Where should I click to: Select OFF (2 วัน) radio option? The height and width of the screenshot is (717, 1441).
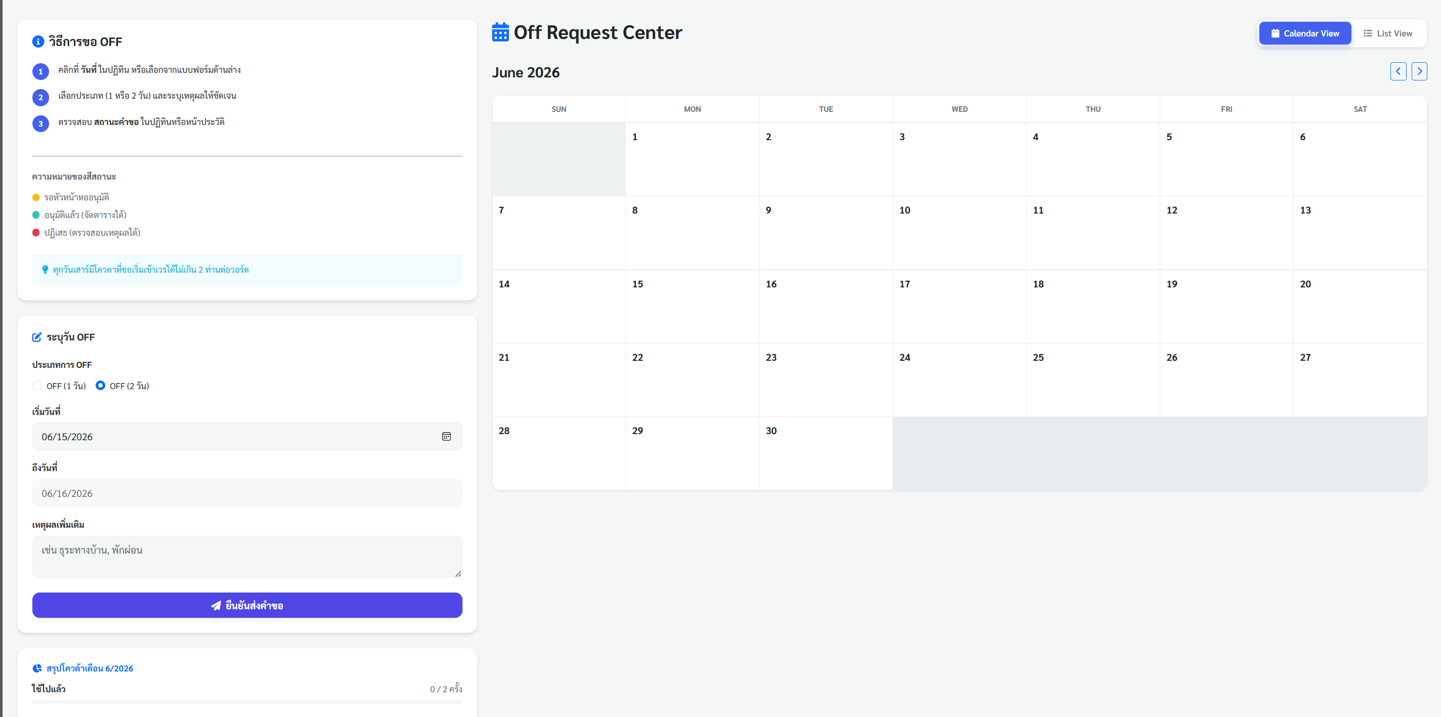pyautogui.click(x=100, y=386)
